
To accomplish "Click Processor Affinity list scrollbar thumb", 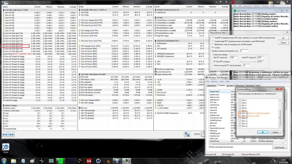I will tap(279, 117).
